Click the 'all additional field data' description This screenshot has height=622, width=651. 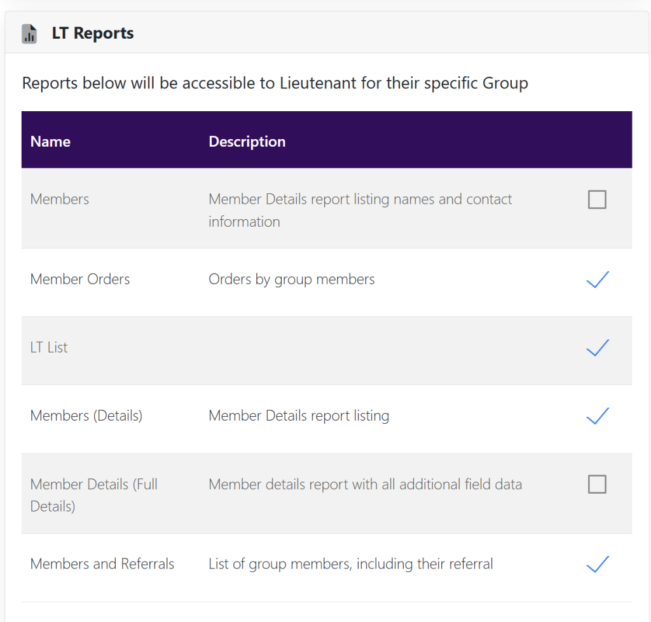[365, 485]
